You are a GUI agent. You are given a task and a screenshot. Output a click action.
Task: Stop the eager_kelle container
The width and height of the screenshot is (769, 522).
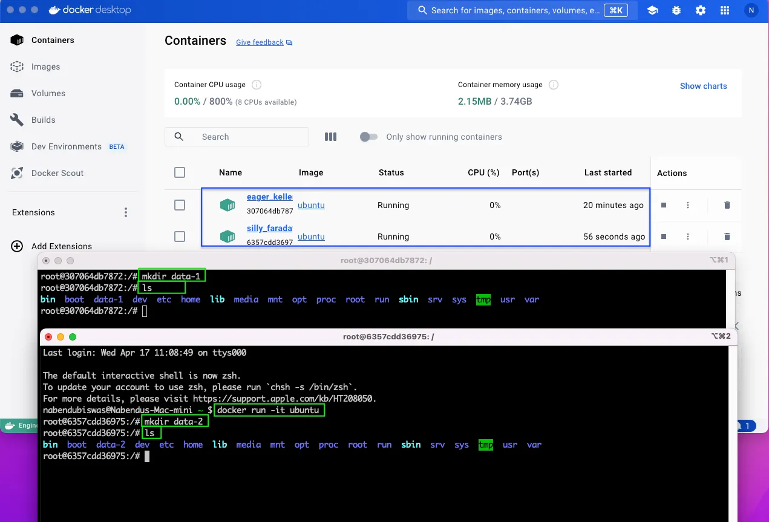664,205
